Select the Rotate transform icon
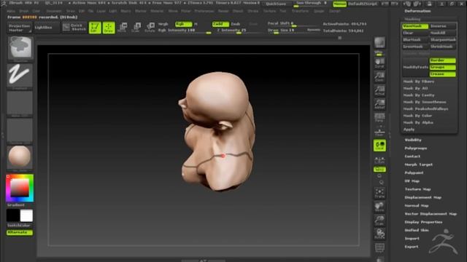Image resolution: width=467 pixels, height=262 pixels. (150, 28)
